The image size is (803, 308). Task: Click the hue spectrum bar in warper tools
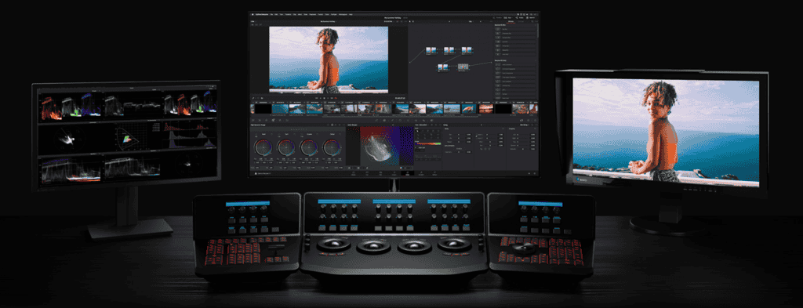click(x=428, y=143)
